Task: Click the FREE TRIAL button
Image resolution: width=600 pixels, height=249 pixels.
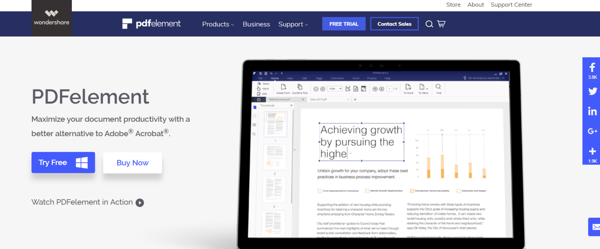Action: point(344,24)
